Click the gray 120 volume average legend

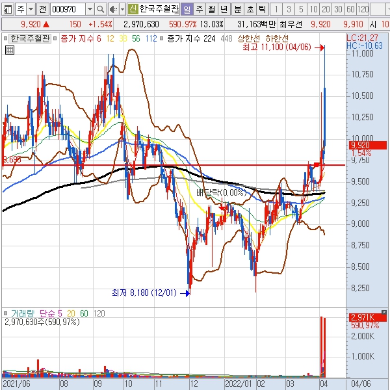tap(99, 313)
